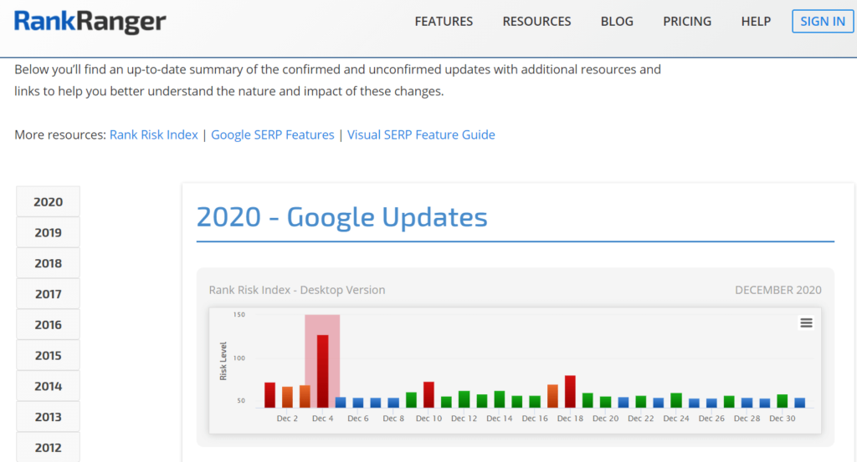Choose the 2016 year tab
This screenshot has width=857, height=462.
pos(48,324)
